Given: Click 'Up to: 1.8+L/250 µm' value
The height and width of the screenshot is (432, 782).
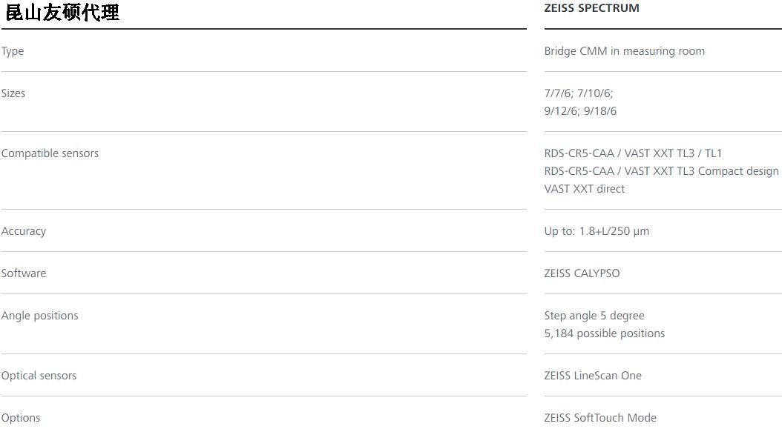Looking at the screenshot, I should point(597,231).
